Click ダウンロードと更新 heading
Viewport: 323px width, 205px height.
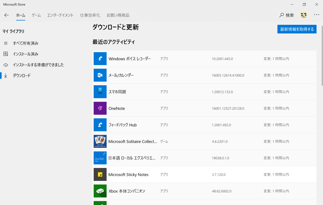point(115,27)
